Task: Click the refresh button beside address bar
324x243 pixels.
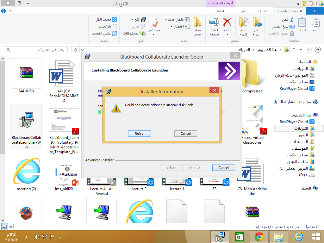Action: point(76,50)
